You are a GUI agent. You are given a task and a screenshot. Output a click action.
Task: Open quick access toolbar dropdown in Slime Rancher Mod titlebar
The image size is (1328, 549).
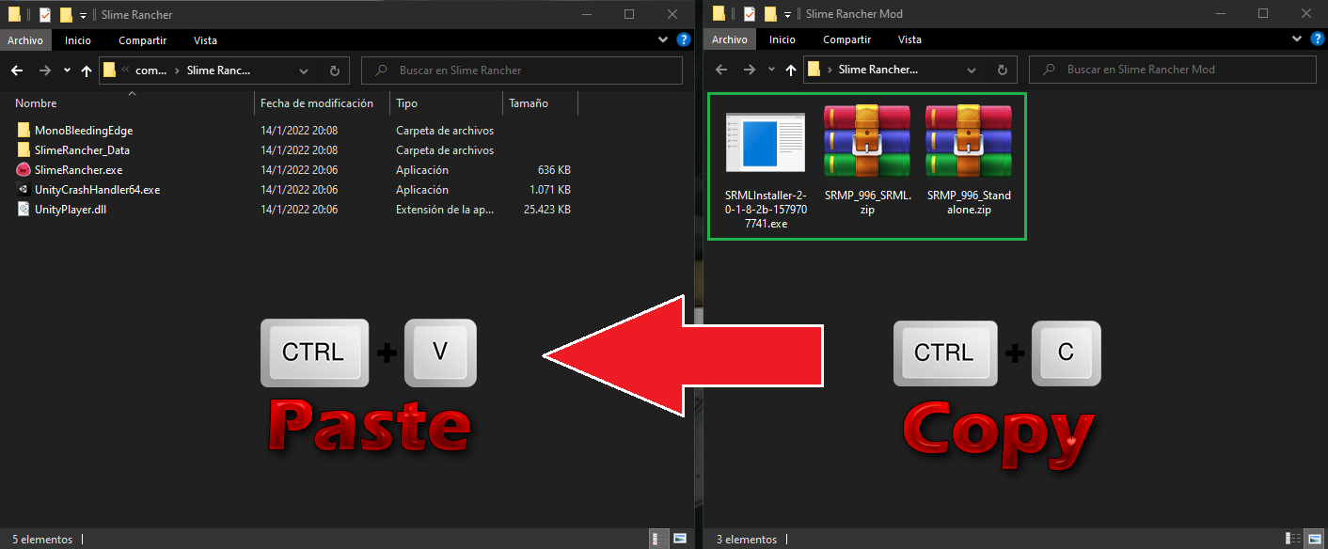point(787,15)
